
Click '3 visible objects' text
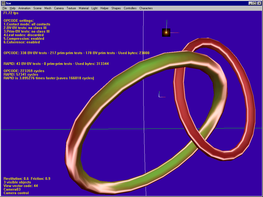tap(17, 182)
